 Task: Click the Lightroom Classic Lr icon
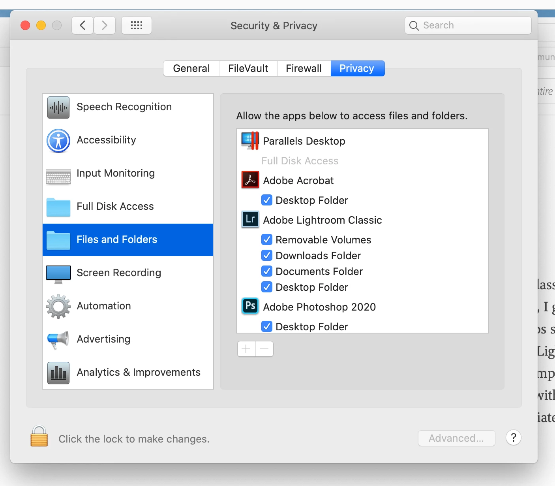[x=250, y=219]
